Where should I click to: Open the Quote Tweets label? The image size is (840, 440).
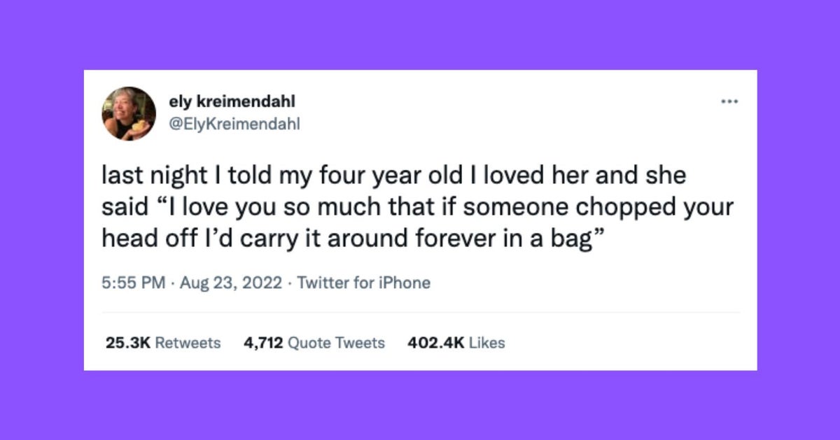point(337,343)
